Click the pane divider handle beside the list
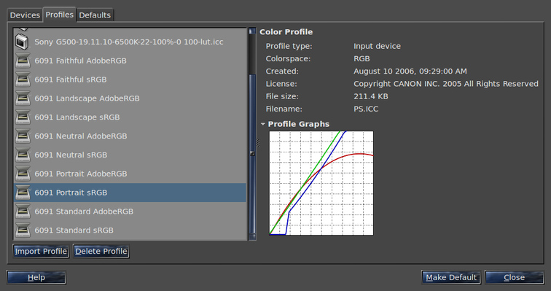 (x=258, y=143)
